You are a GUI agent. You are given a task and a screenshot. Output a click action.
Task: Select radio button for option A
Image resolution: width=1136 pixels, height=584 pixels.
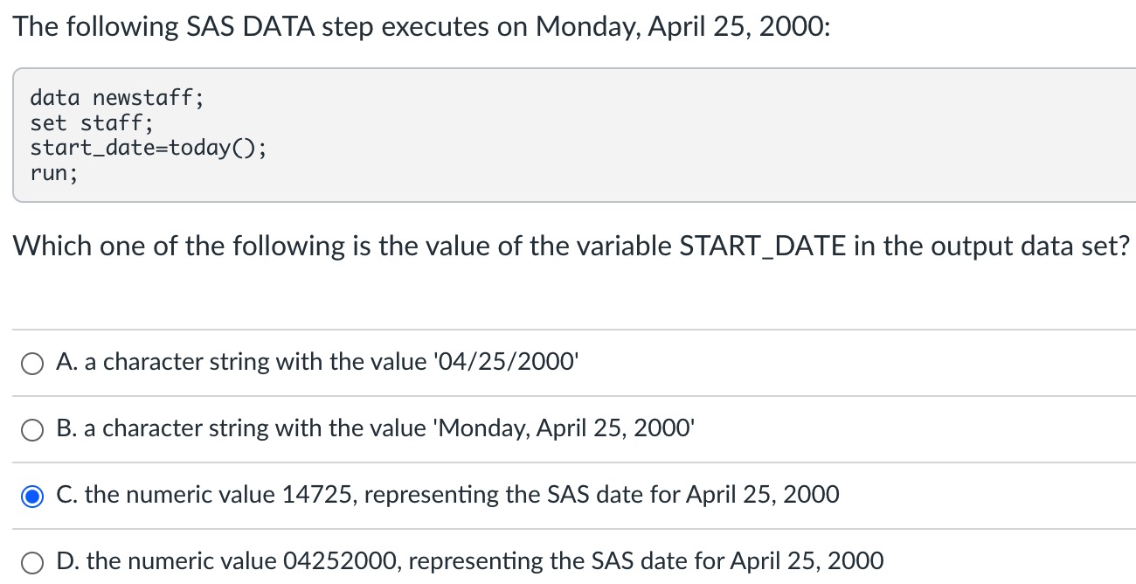pyautogui.click(x=32, y=364)
